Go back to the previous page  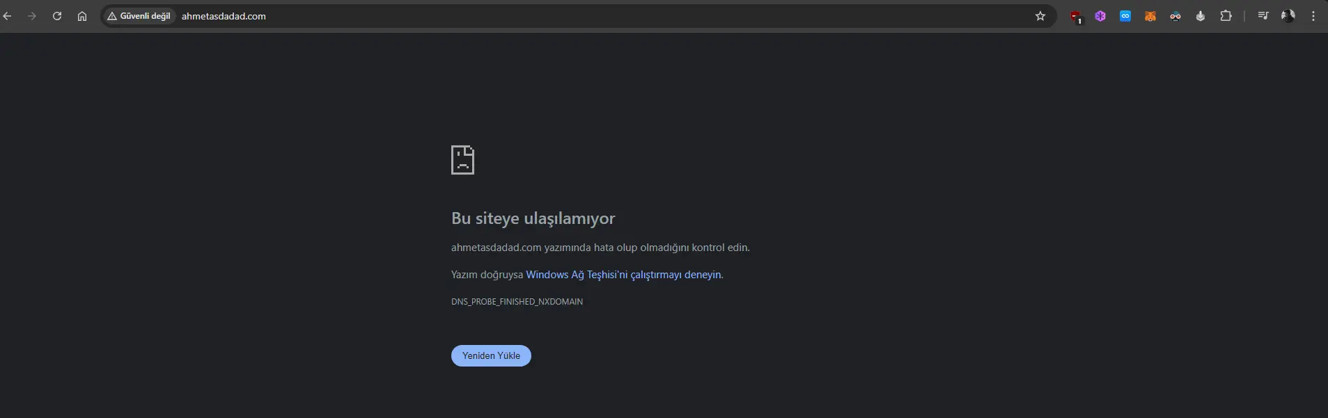8,16
